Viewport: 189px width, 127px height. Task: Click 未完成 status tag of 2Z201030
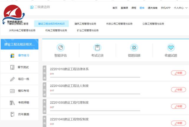click(45, 106)
